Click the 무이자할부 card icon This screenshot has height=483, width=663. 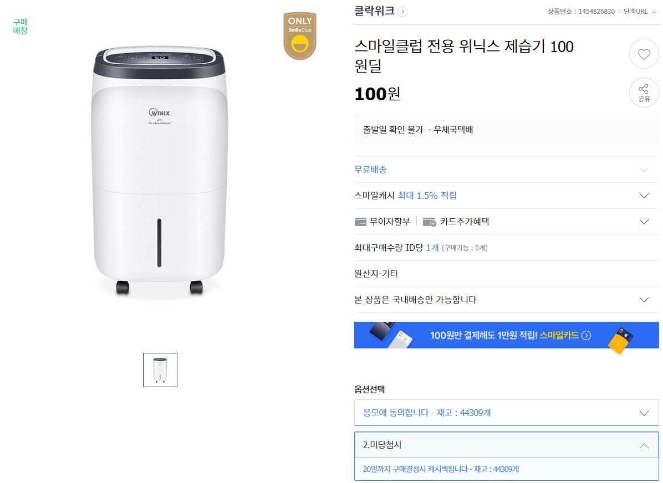(x=360, y=222)
